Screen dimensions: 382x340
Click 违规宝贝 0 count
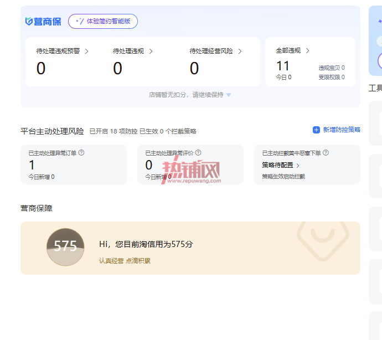click(331, 68)
